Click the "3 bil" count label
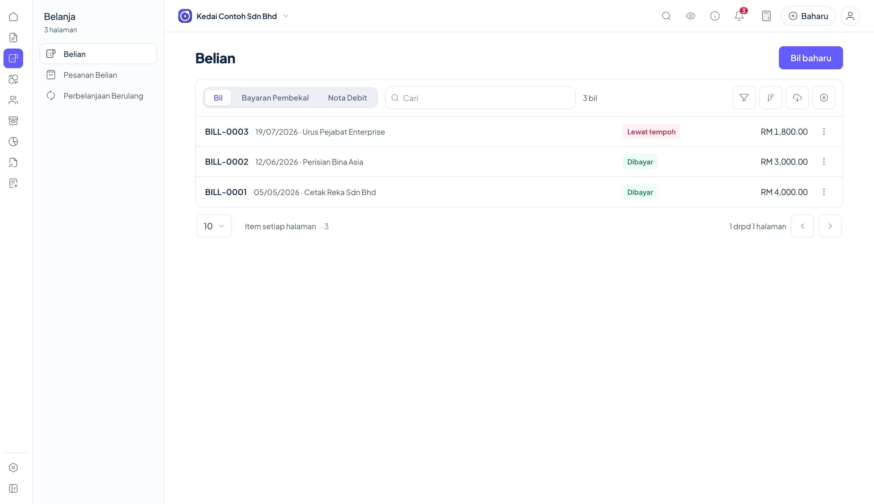Image resolution: width=874 pixels, height=504 pixels. click(590, 98)
